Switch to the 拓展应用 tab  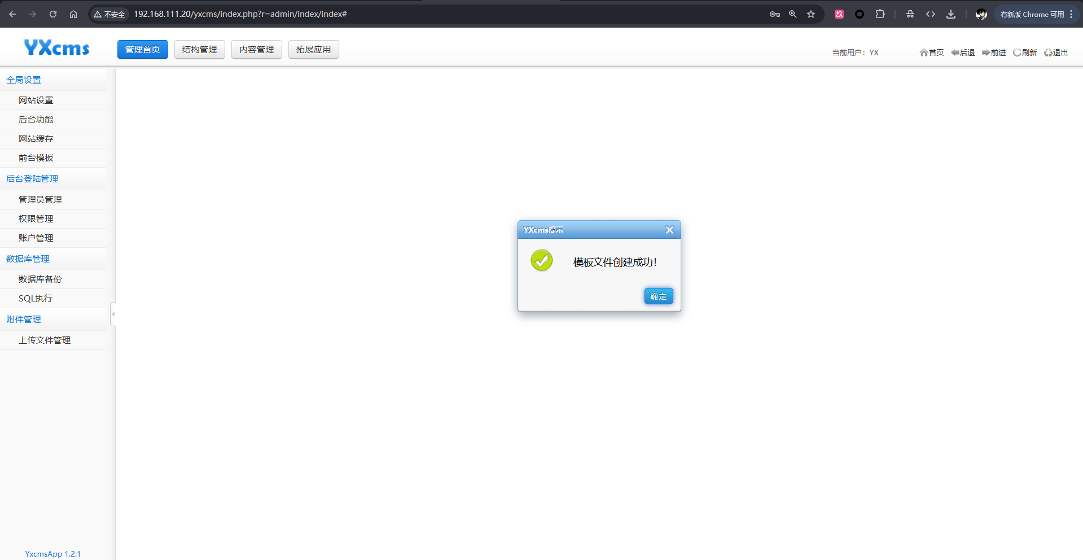tap(314, 50)
